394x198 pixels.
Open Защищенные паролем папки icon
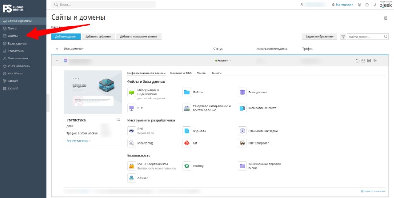242,166
